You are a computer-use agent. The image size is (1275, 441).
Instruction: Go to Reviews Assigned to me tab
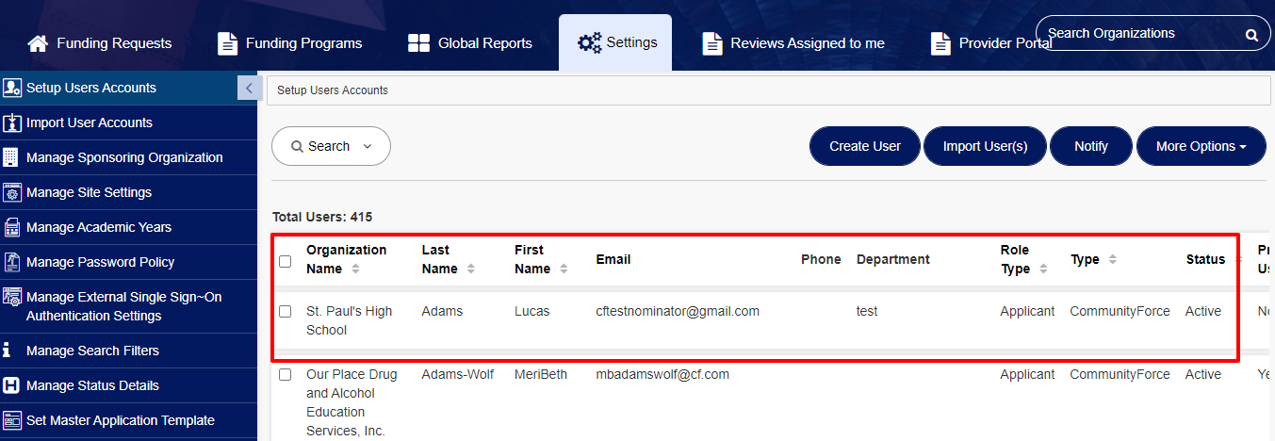(794, 43)
